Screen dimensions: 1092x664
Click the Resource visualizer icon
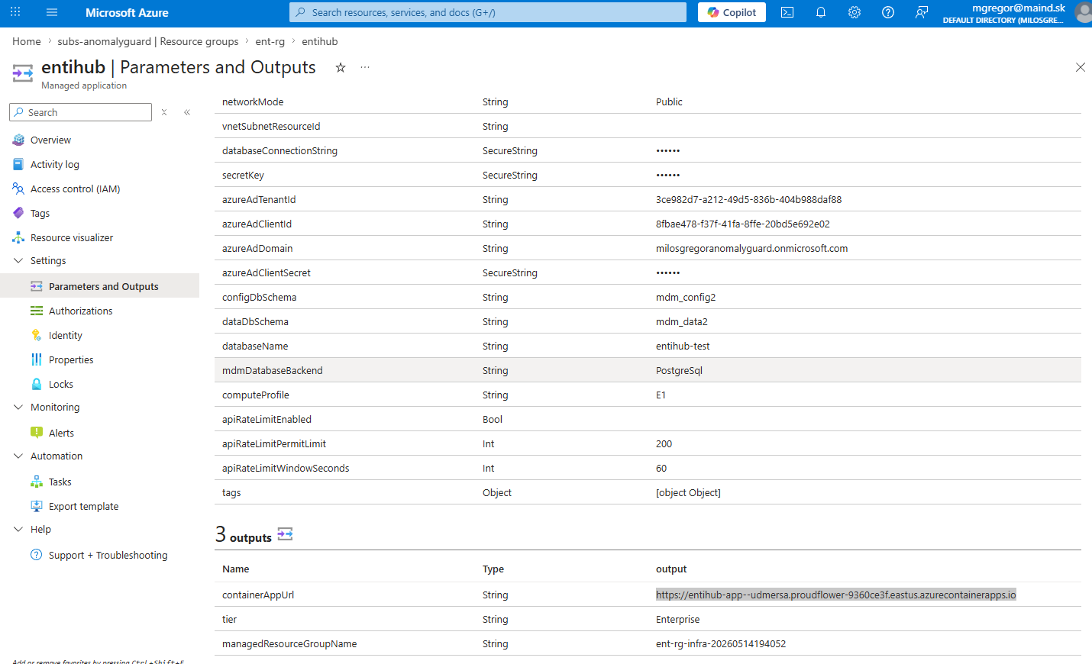pyautogui.click(x=18, y=237)
